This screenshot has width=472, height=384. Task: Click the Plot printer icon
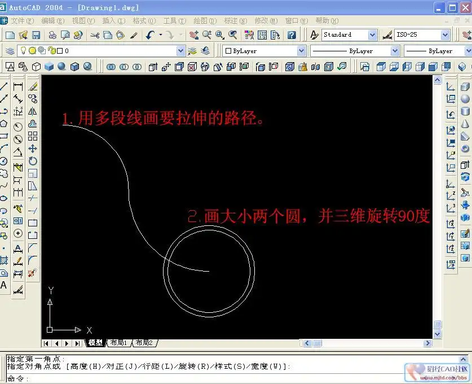point(52,35)
